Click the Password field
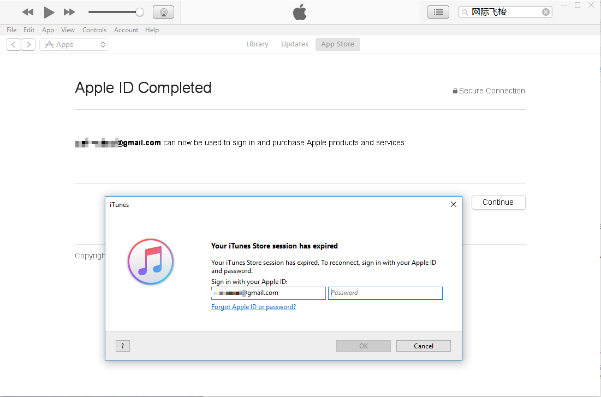 385,293
